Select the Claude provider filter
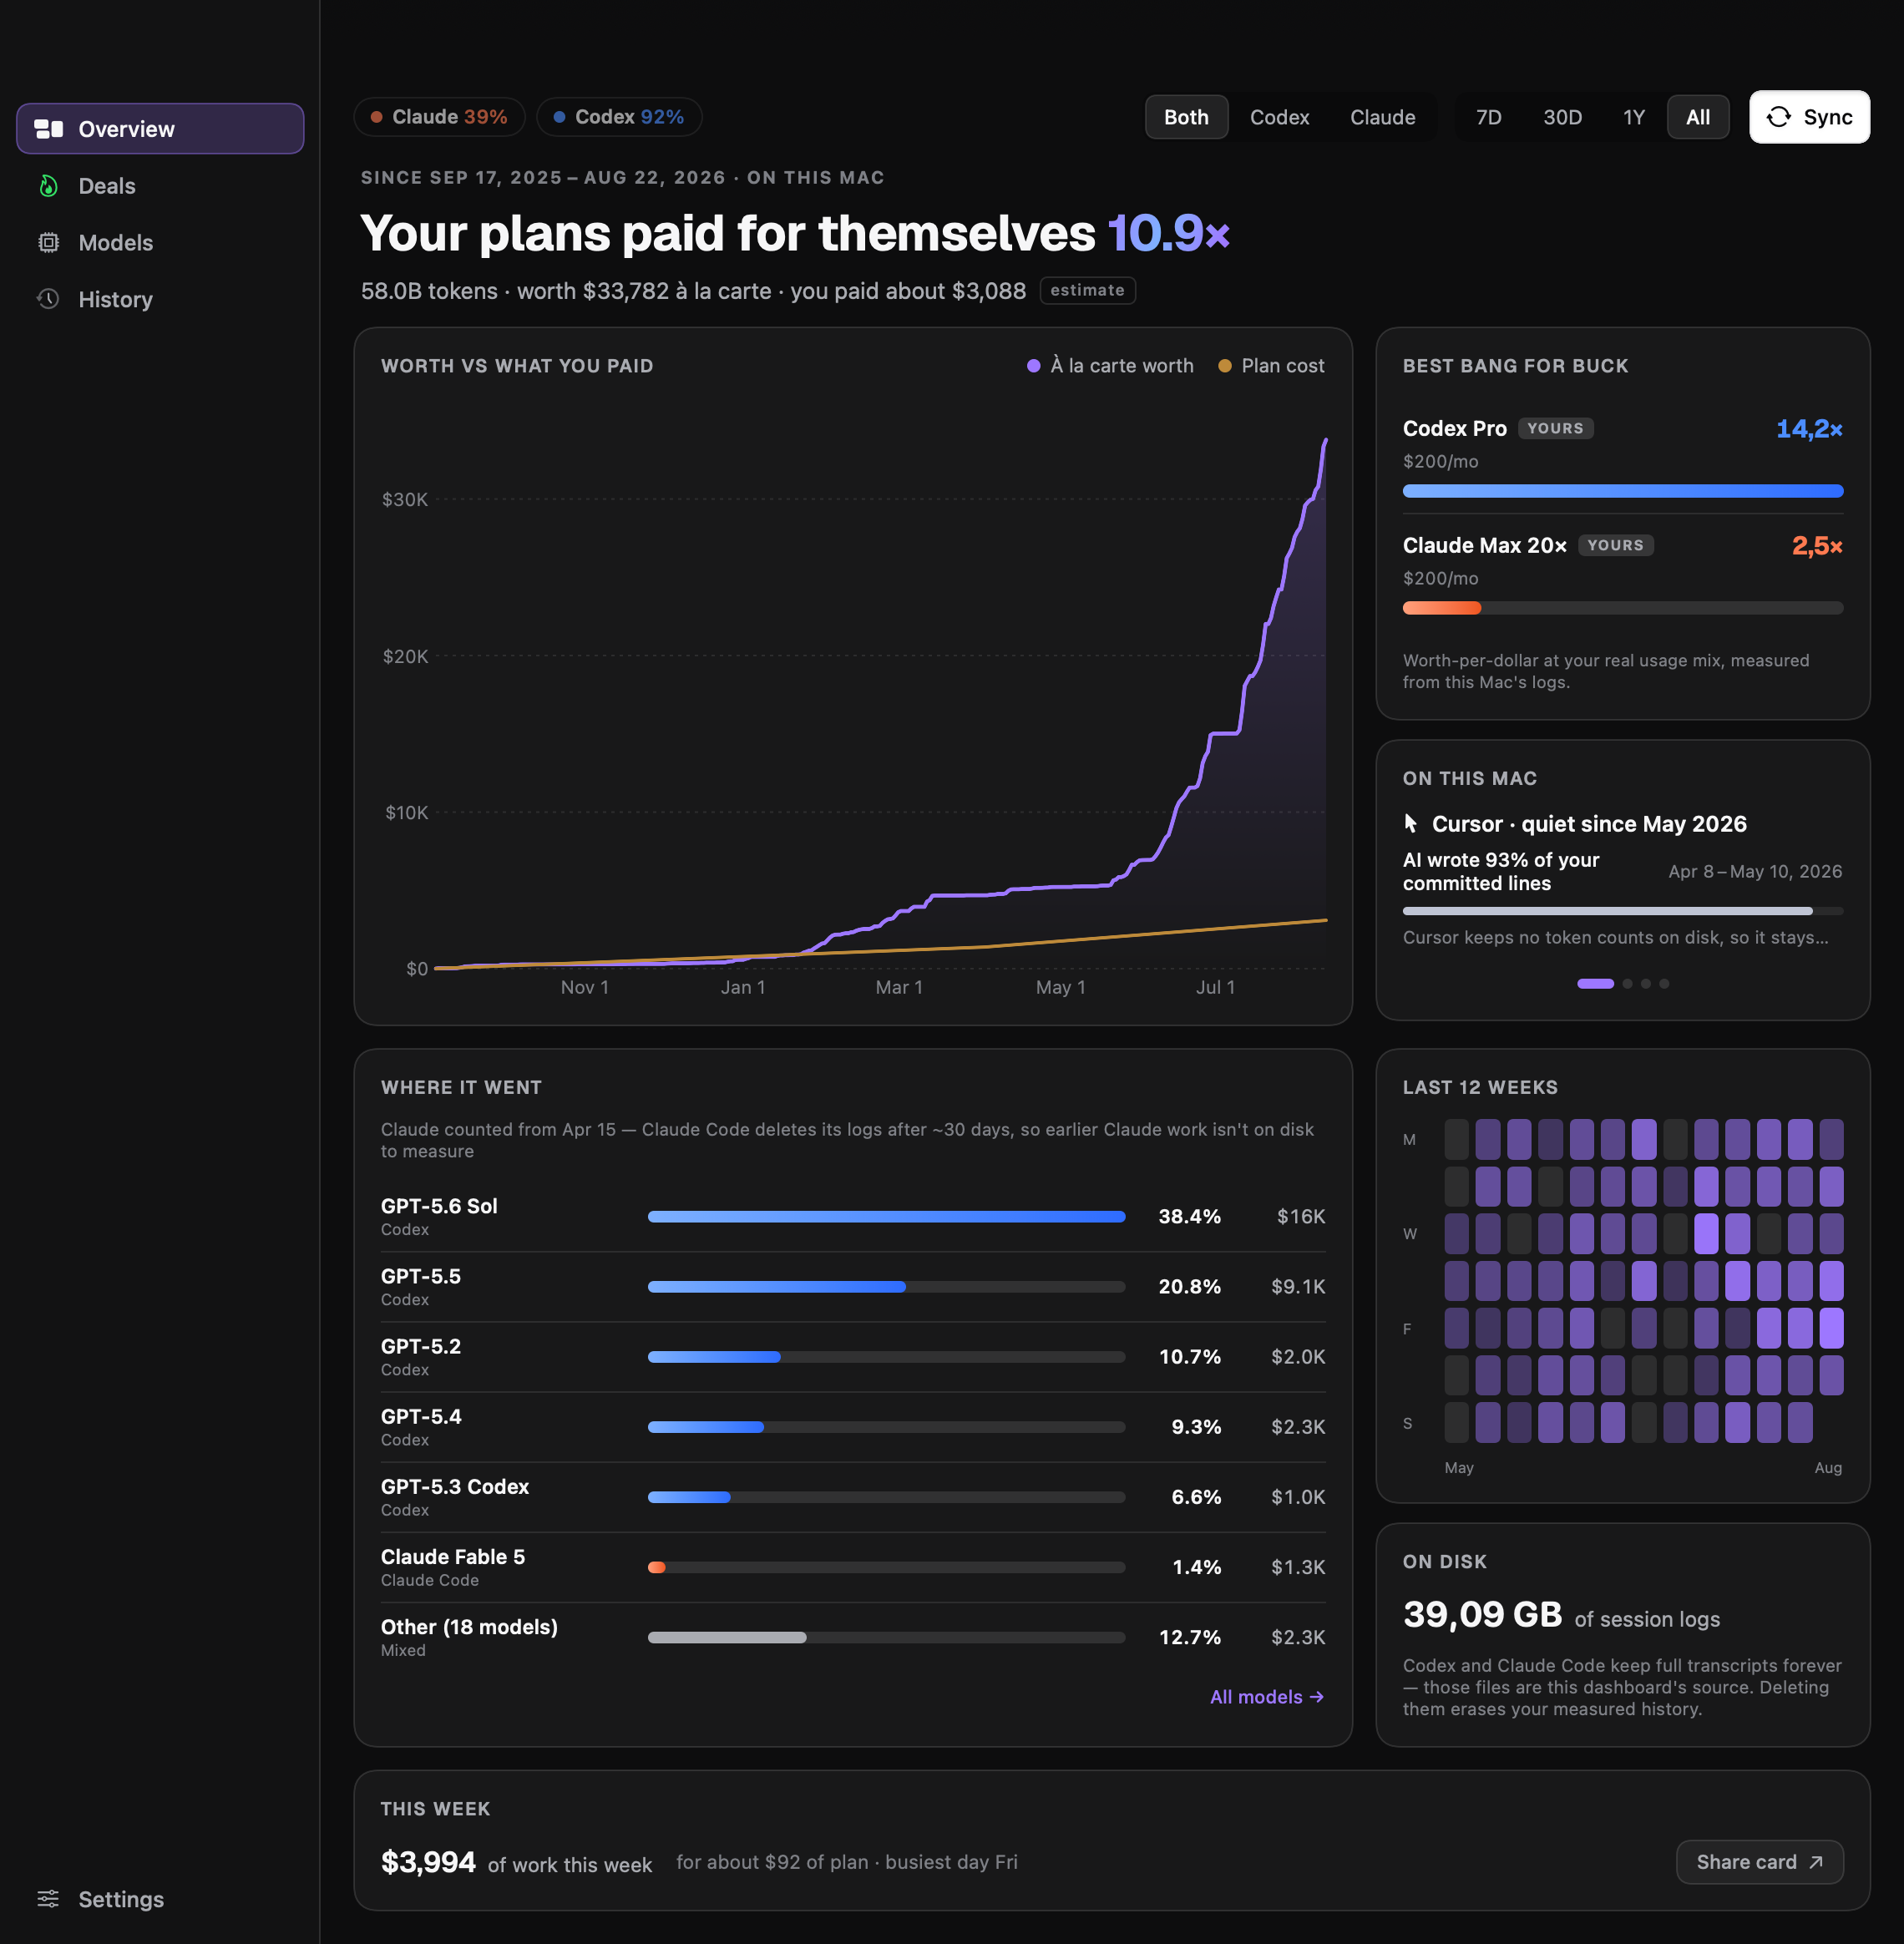This screenshot has width=1904, height=1944. coord(1382,117)
